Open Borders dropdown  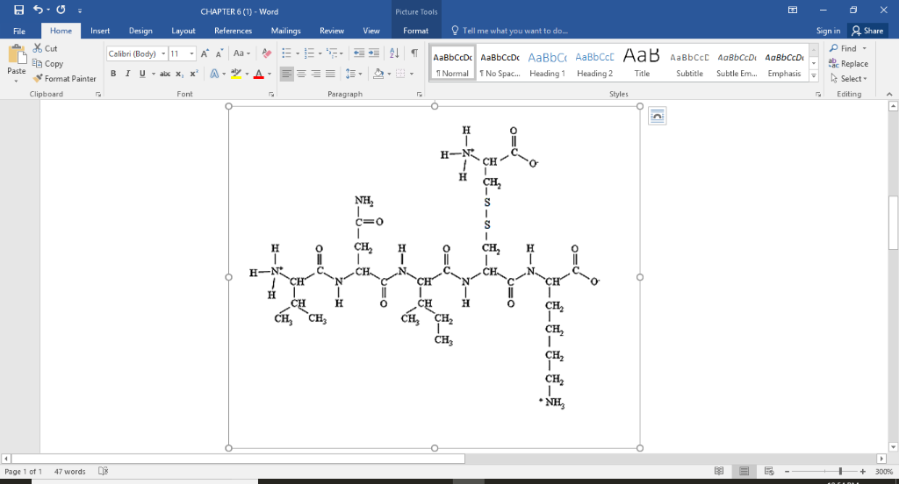coord(412,74)
